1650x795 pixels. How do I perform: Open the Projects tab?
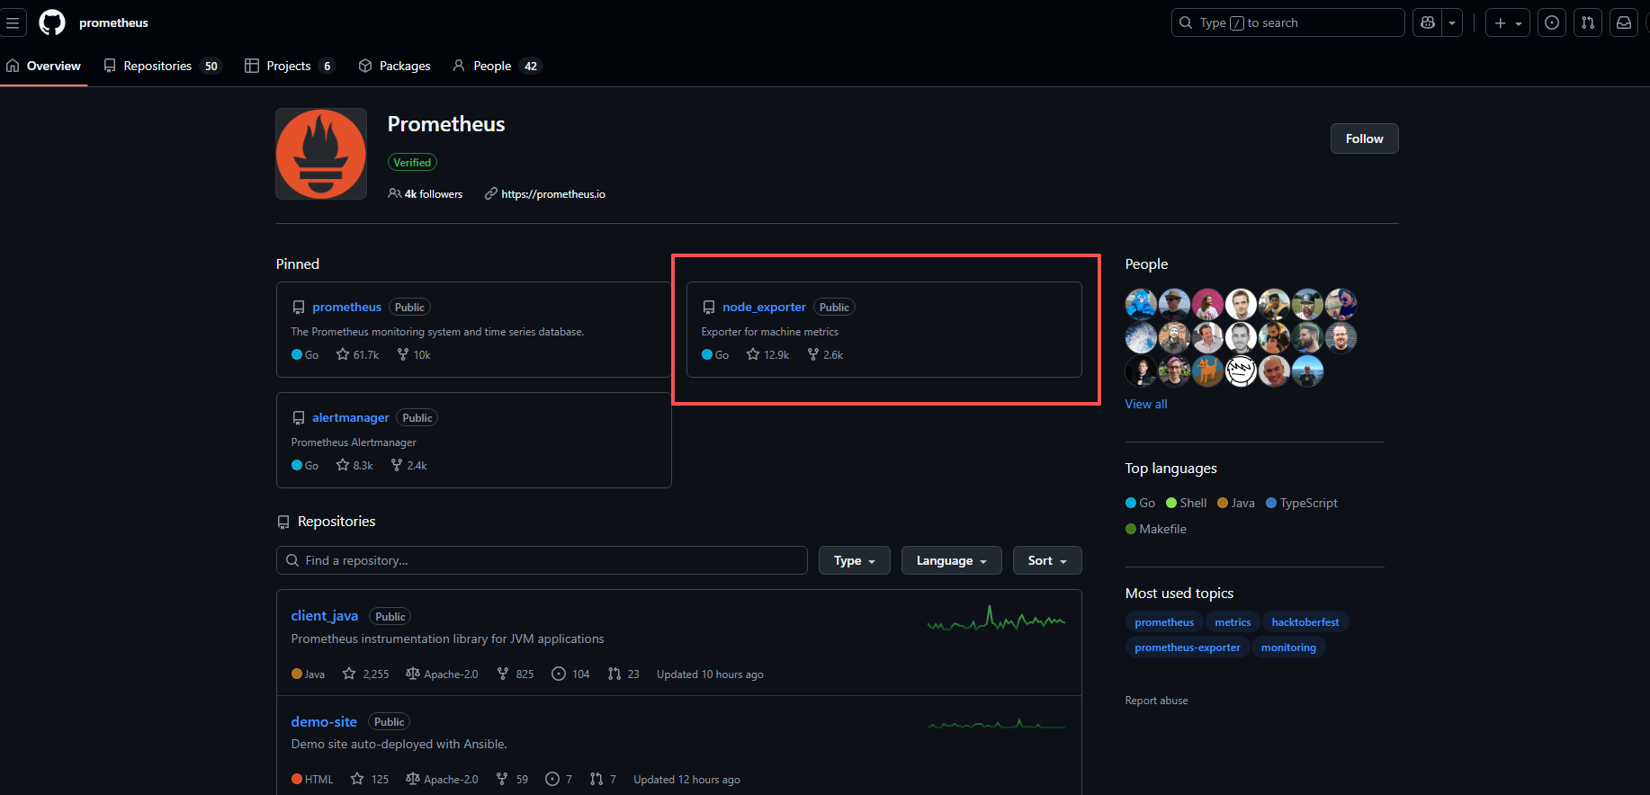[289, 66]
